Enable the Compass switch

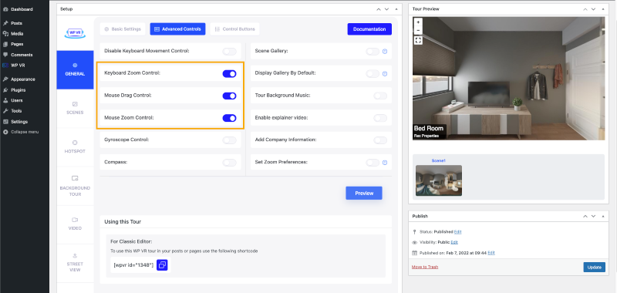(229, 163)
